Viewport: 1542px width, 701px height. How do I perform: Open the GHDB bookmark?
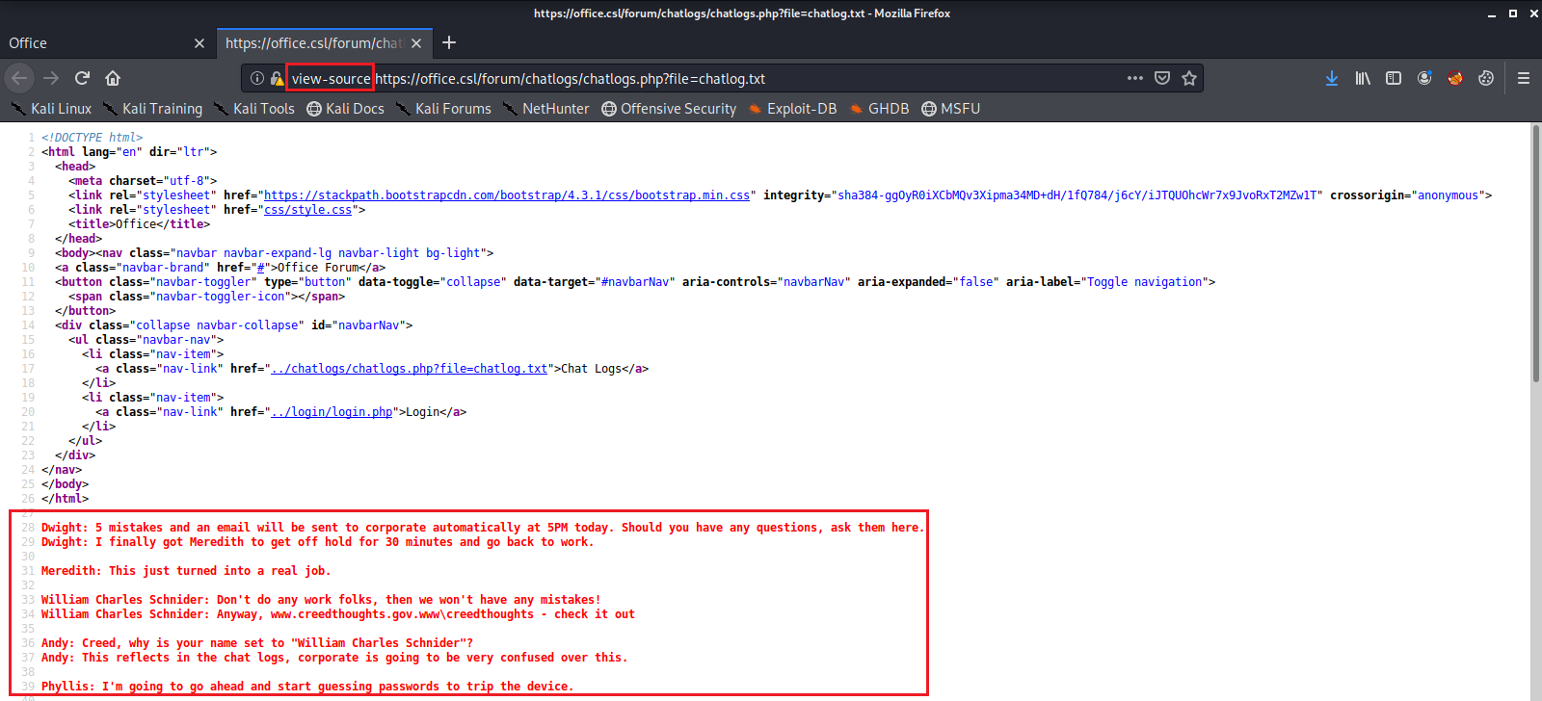pos(879,109)
